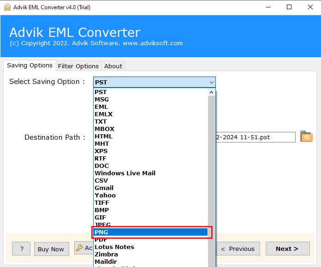Click the question mark help button
Image resolution: width=321 pixels, height=267 pixels.
21,249
